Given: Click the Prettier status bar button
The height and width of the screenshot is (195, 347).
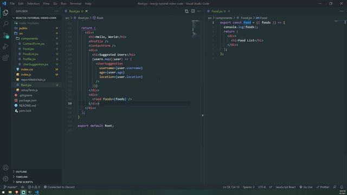Looking at the screenshot, I should 323,187.
